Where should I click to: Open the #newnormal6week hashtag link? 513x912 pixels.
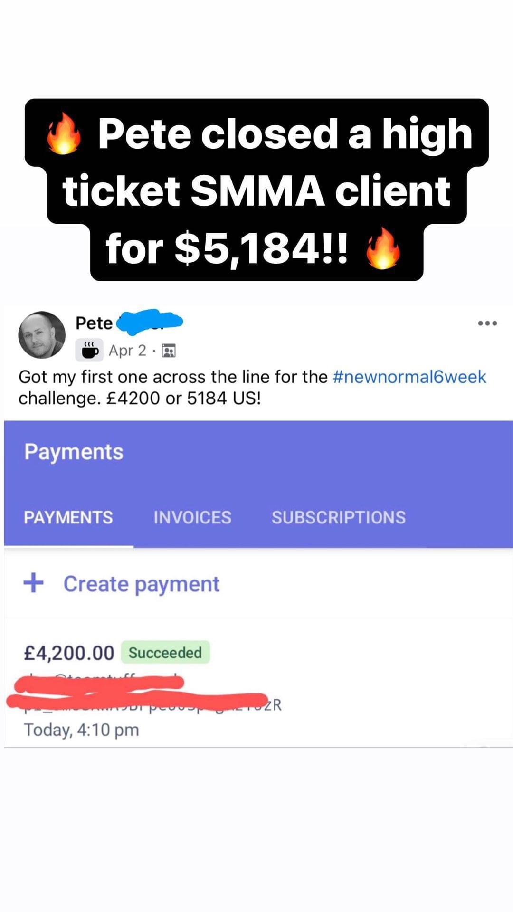pos(409,377)
